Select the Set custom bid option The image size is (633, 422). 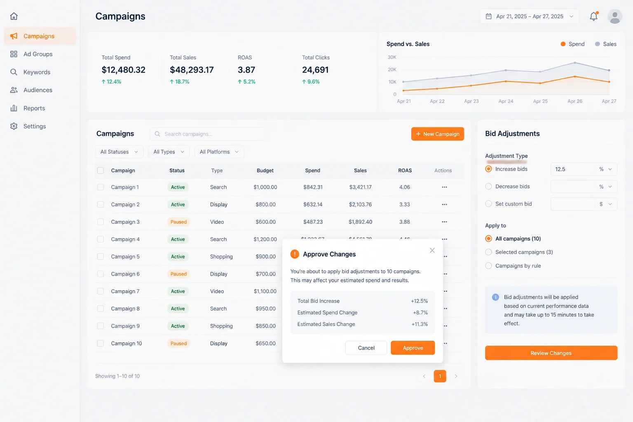[x=489, y=204]
